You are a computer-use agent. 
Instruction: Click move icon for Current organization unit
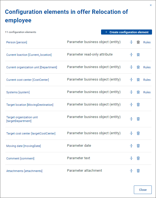(131, 67)
